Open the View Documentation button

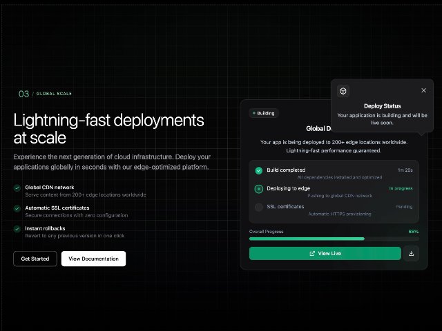(94, 259)
